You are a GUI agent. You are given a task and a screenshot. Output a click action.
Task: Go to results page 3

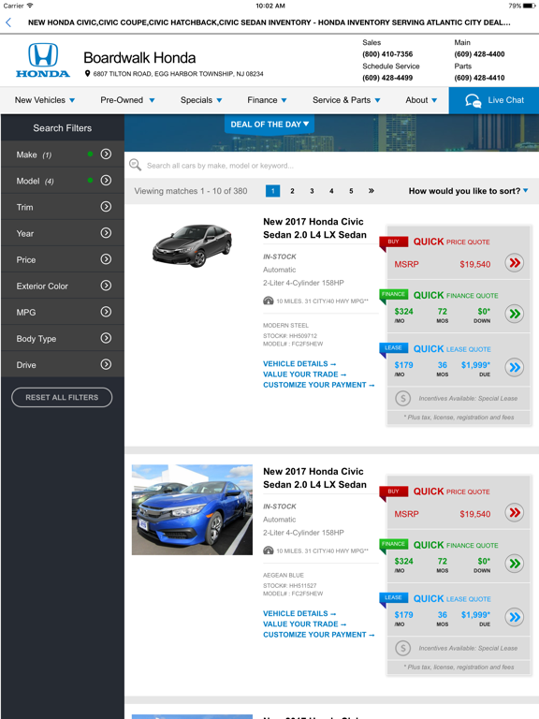[312, 191]
